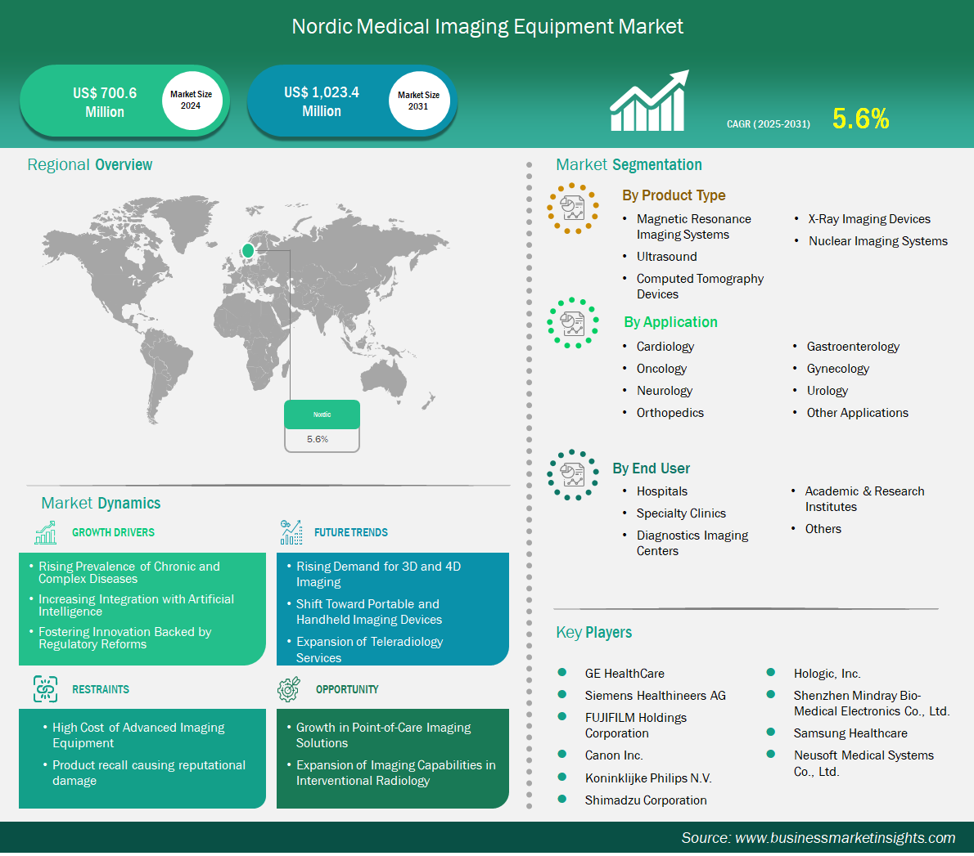
Task: Click the green Nordic 5.6% label box
Action: 322,415
